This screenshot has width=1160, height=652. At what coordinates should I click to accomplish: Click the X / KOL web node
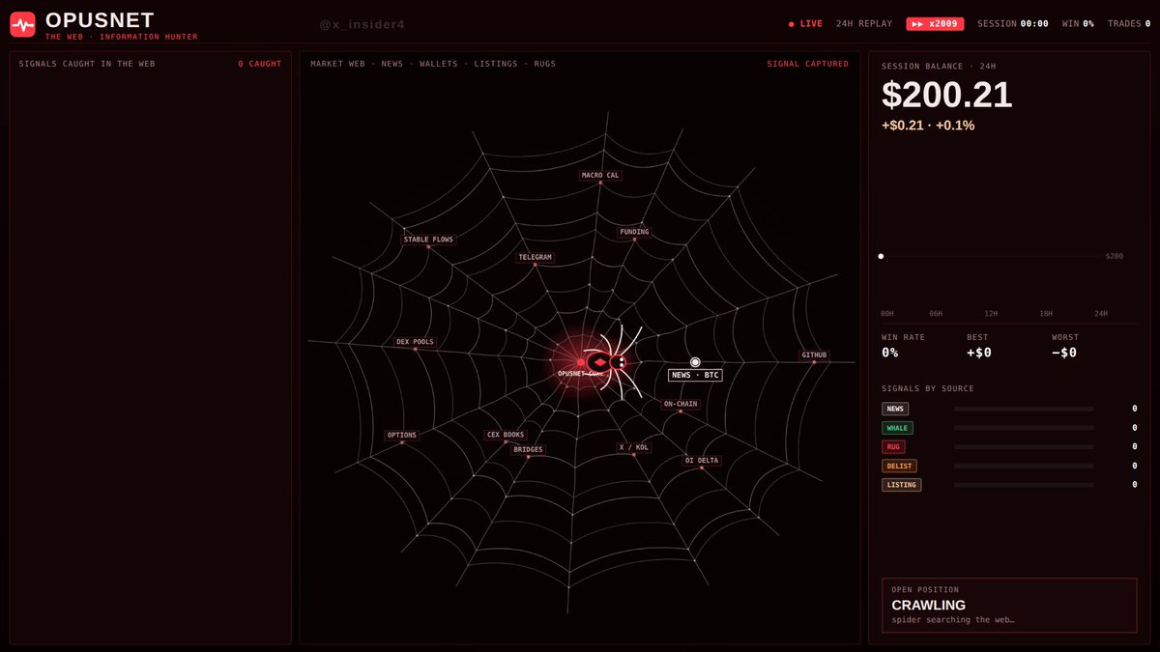634,448
